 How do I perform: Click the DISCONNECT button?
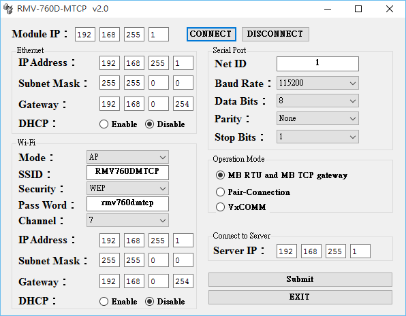(x=275, y=34)
